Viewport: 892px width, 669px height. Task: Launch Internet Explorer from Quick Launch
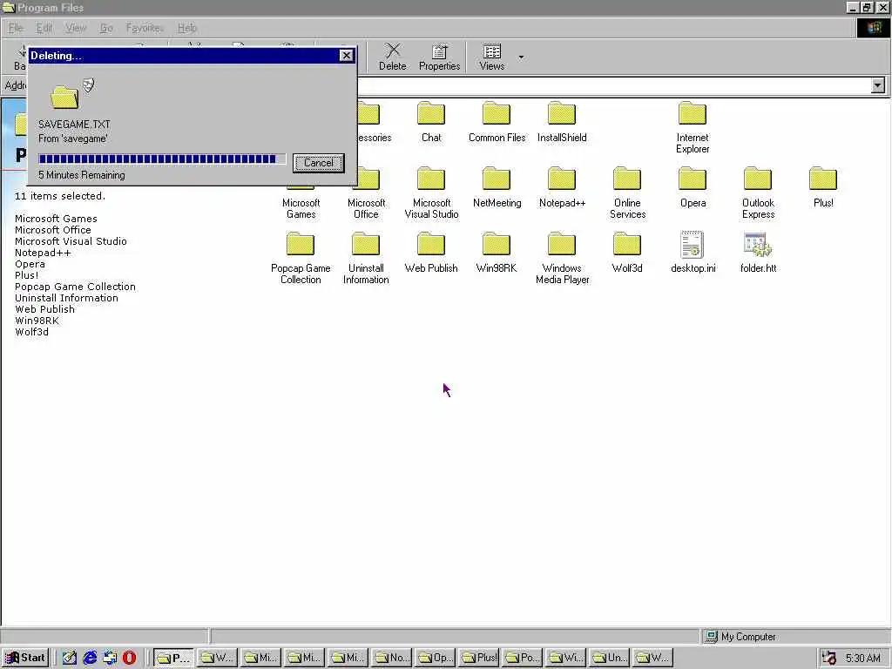pos(90,658)
